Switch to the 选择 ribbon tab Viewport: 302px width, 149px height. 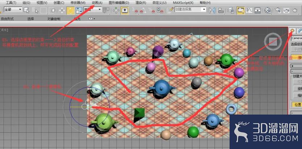click(30, 19)
